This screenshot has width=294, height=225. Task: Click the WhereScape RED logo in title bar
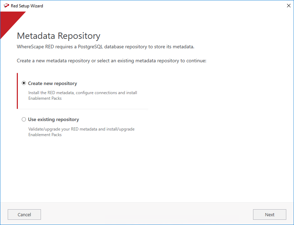coord(6,6)
